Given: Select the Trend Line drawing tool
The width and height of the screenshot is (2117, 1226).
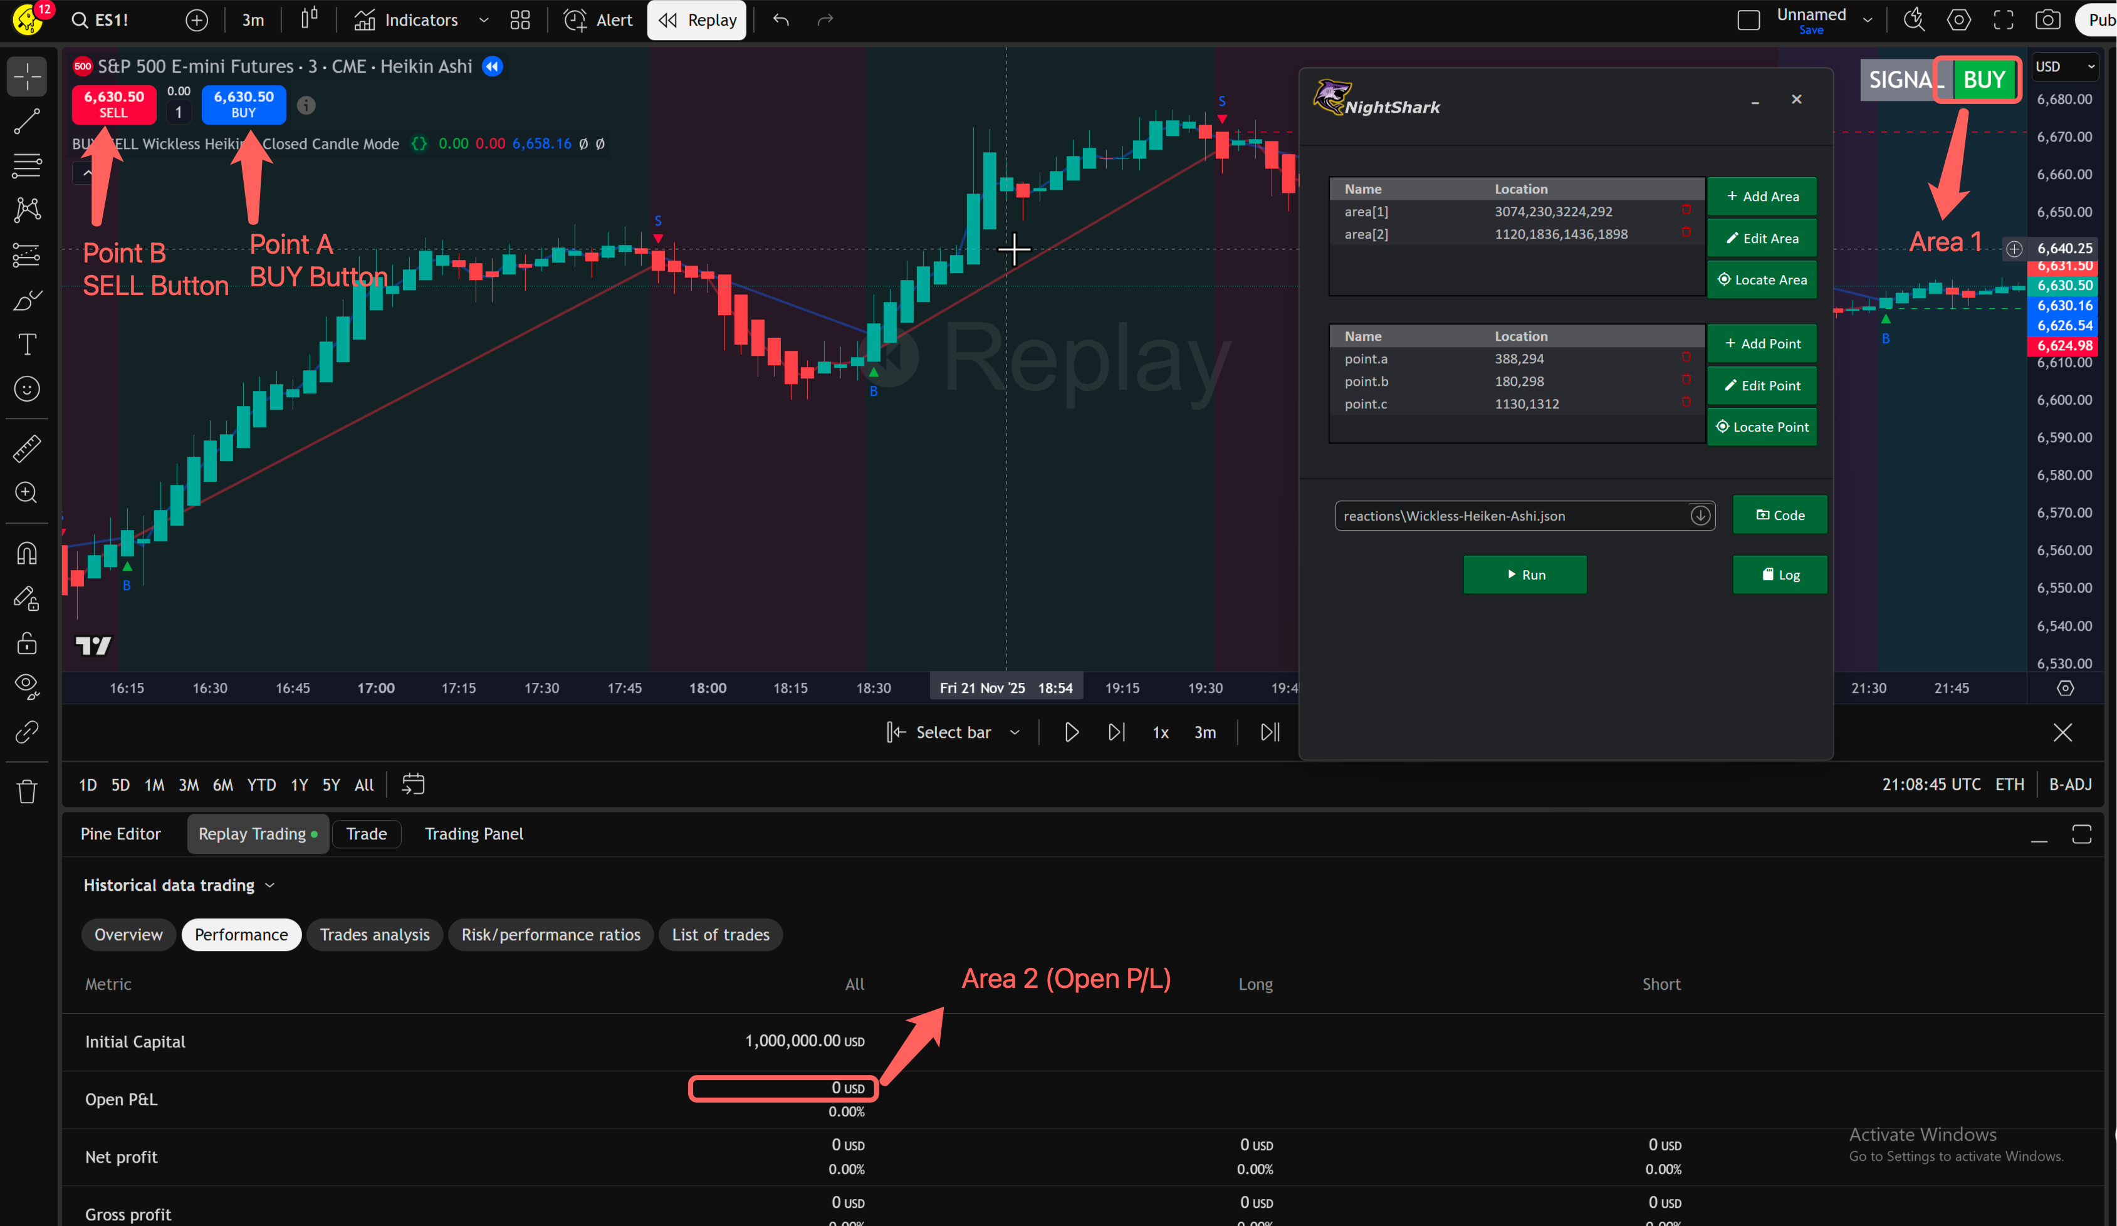Looking at the screenshot, I should click(27, 120).
